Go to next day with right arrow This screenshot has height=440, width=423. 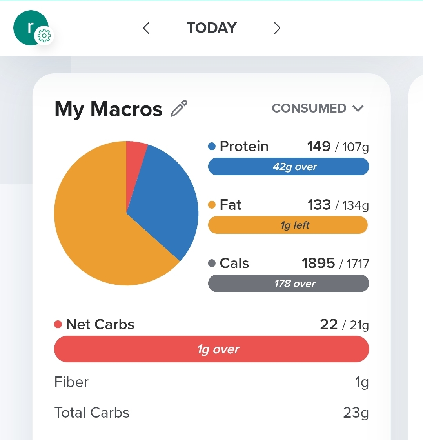coord(277,28)
